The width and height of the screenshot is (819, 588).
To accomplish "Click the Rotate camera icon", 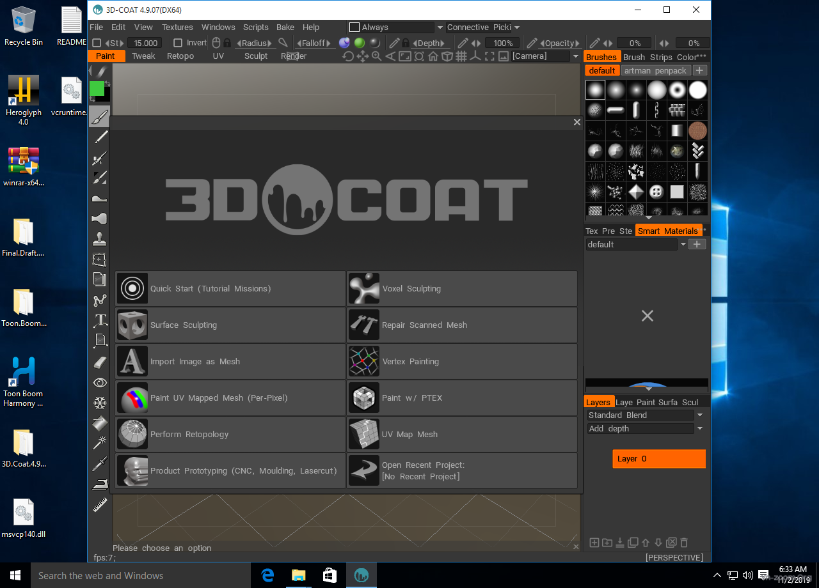I will pyautogui.click(x=348, y=56).
